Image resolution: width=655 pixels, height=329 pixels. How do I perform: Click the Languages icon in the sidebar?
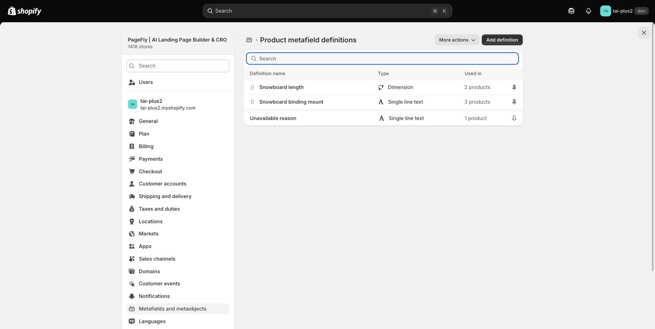point(132,321)
